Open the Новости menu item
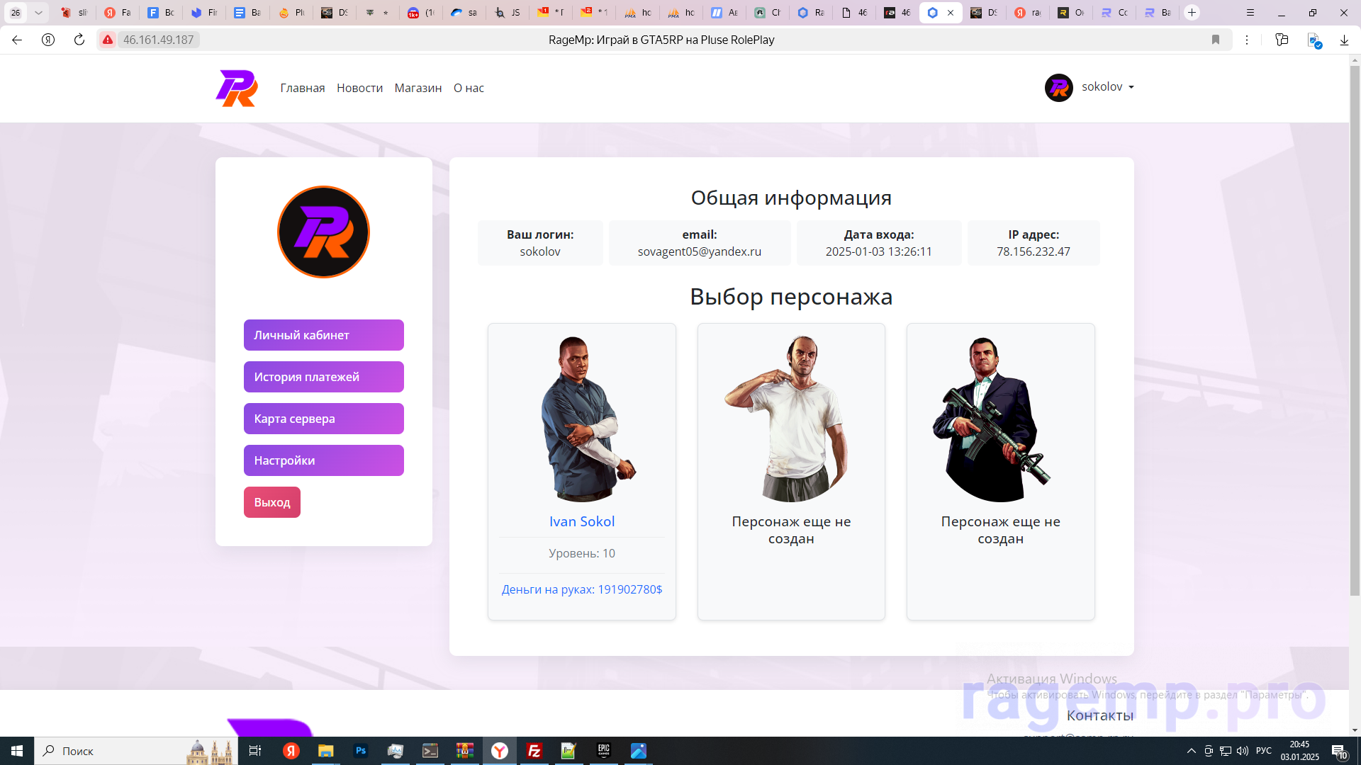 click(359, 88)
